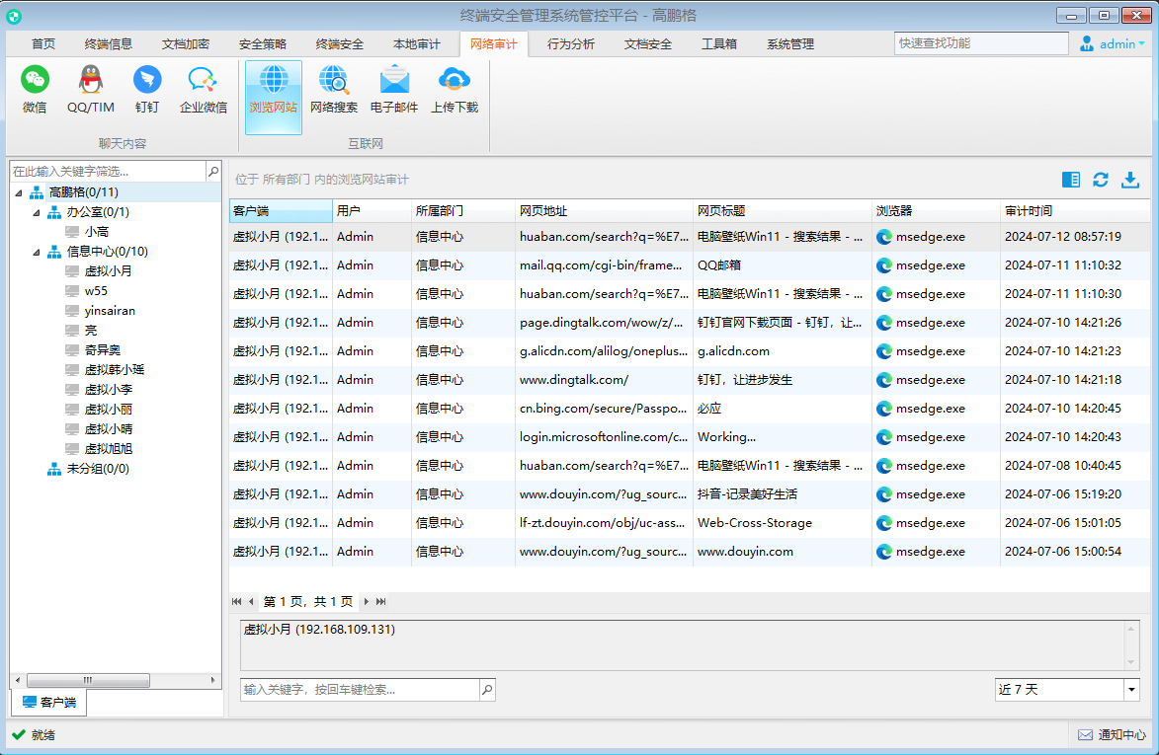Open the 近 7 天 time range dropdown
Image resolution: width=1159 pixels, height=755 pixels.
1131,689
